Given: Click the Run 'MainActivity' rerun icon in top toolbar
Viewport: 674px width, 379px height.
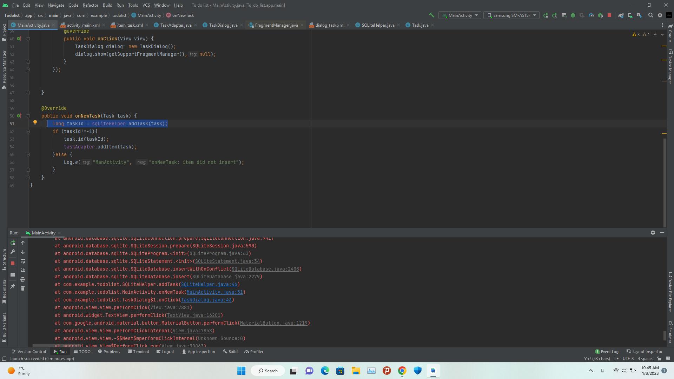Looking at the screenshot, I should coord(546,15).
